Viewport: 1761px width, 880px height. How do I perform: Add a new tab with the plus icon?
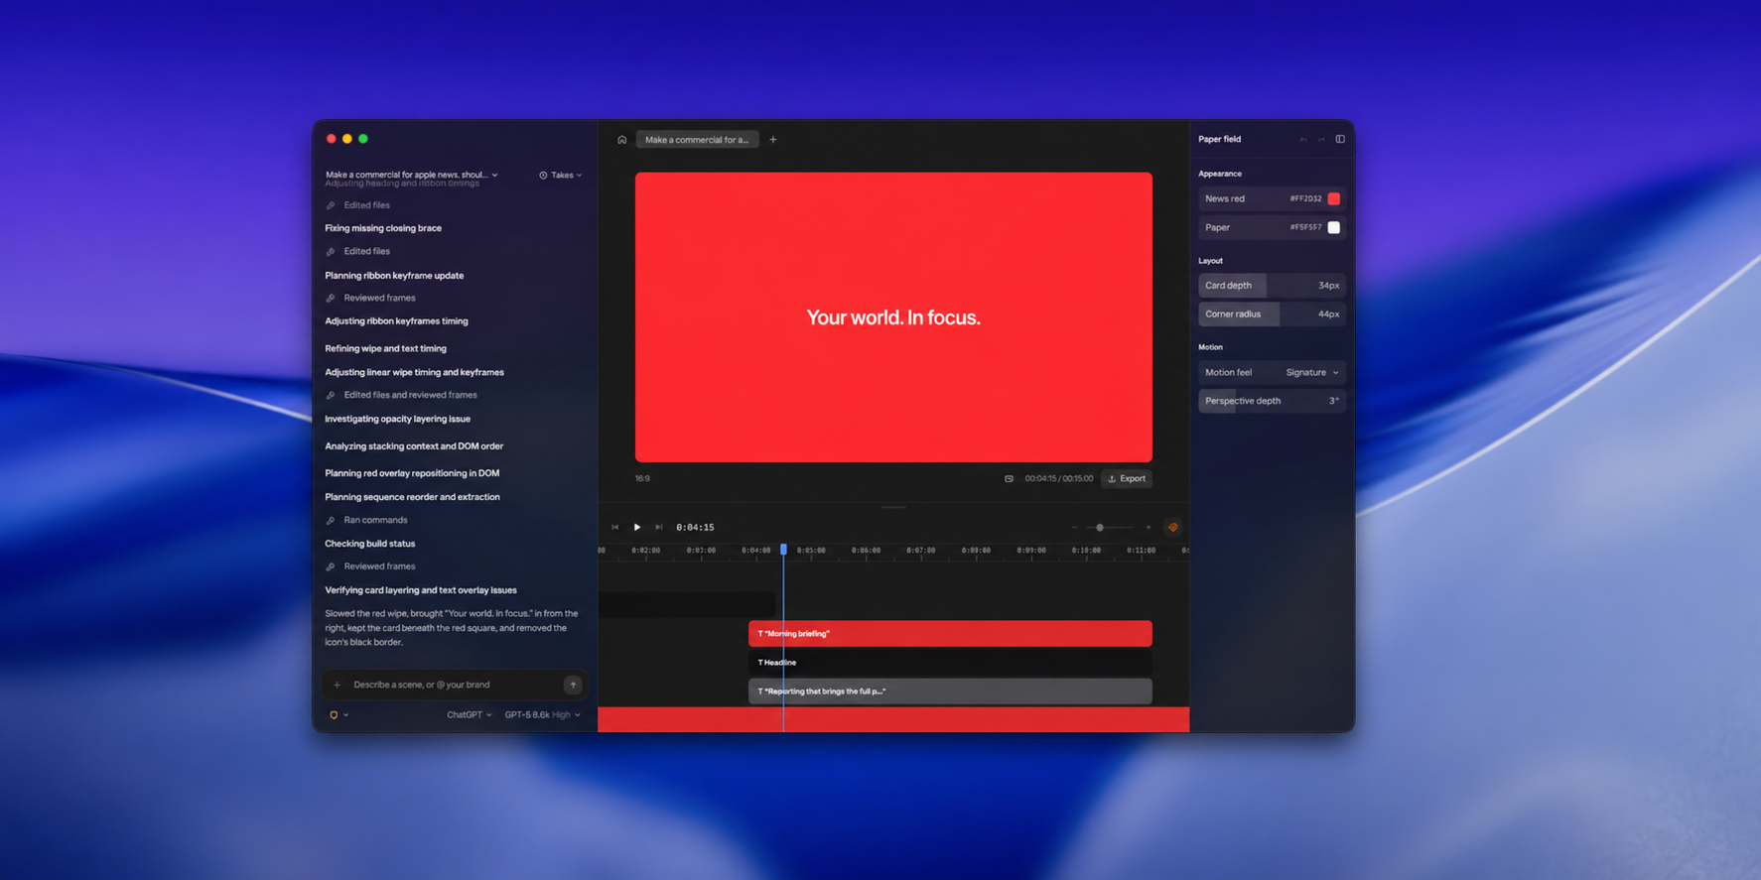point(773,140)
